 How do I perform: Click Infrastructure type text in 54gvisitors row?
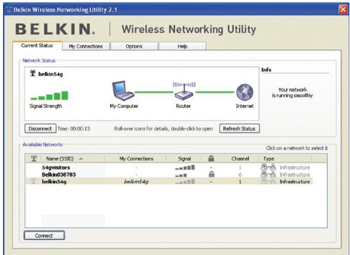click(x=294, y=168)
